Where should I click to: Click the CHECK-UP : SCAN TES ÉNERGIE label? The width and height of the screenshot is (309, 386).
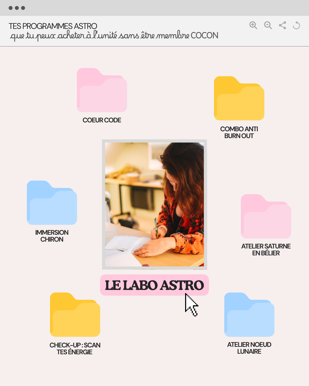(75, 349)
